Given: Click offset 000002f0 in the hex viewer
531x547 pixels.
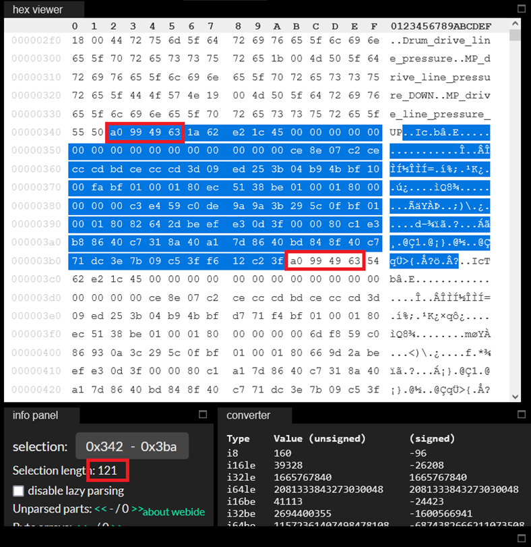Looking at the screenshot, I should pyautogui.click(x=36, y=40).
